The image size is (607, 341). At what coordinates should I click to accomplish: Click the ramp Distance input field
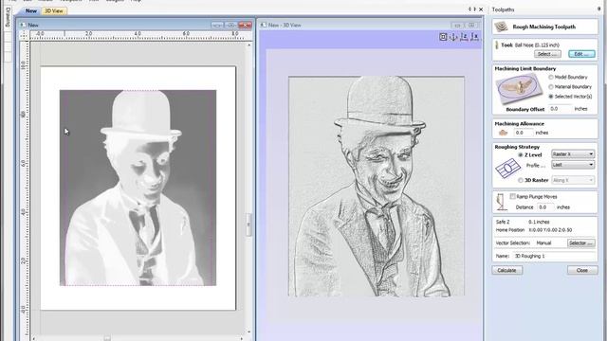(x=545, y=207)
